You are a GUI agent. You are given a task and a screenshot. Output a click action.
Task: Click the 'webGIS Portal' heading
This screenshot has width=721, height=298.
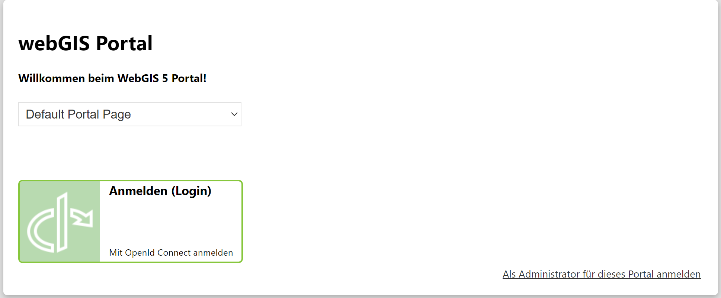tap(86, 43)
